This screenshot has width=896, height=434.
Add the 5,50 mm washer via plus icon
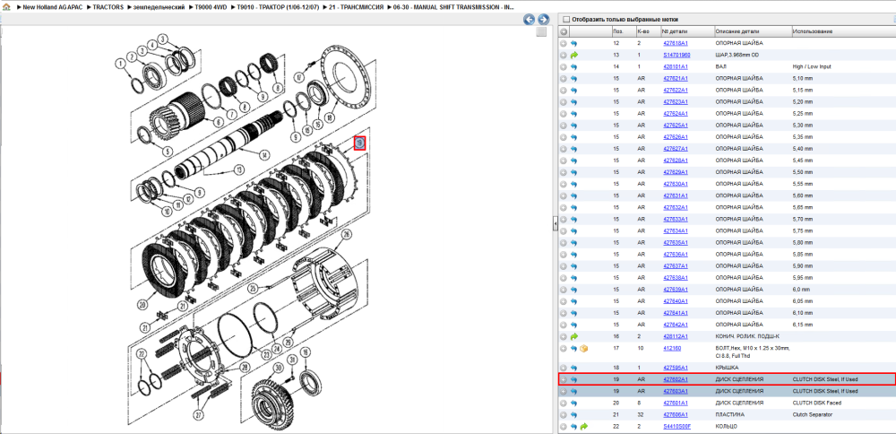[x=564, y=172]
